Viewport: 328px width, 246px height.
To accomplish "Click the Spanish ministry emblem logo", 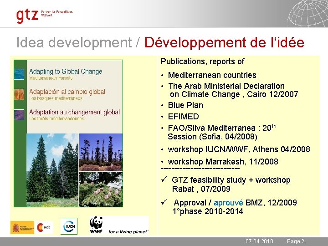I will [22, 227].
